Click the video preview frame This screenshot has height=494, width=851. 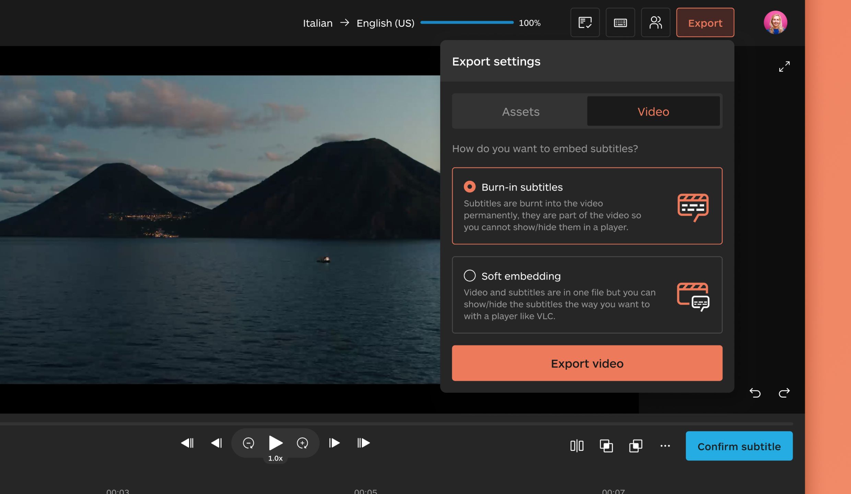220,230
